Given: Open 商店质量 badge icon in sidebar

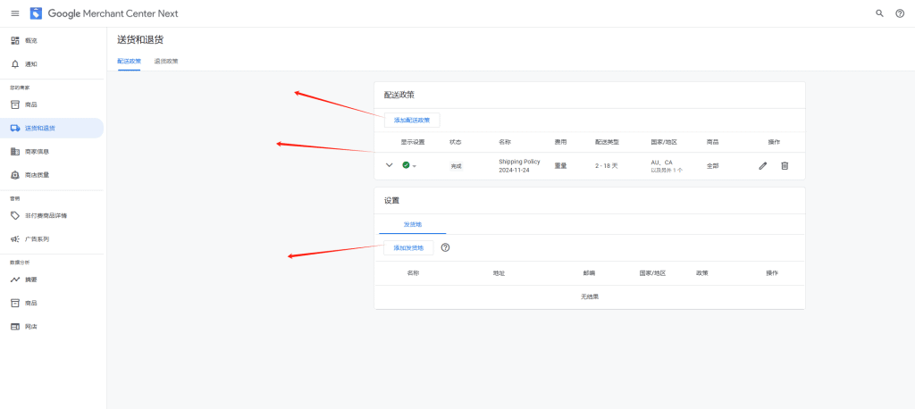Looking at the screenshot, I should (15, 174).
